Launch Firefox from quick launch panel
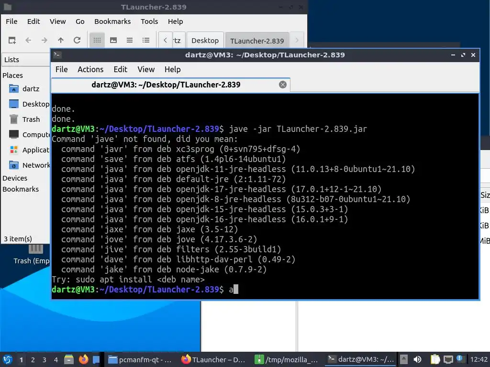Screen dimensions: 490x367 coord(83,359)
